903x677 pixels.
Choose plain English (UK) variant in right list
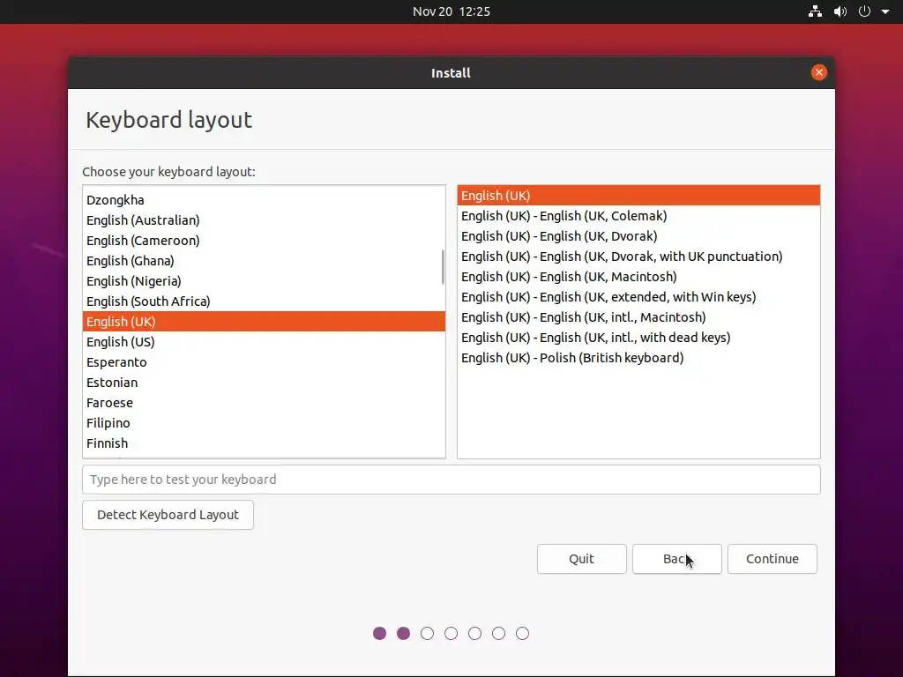coord(638,195)
